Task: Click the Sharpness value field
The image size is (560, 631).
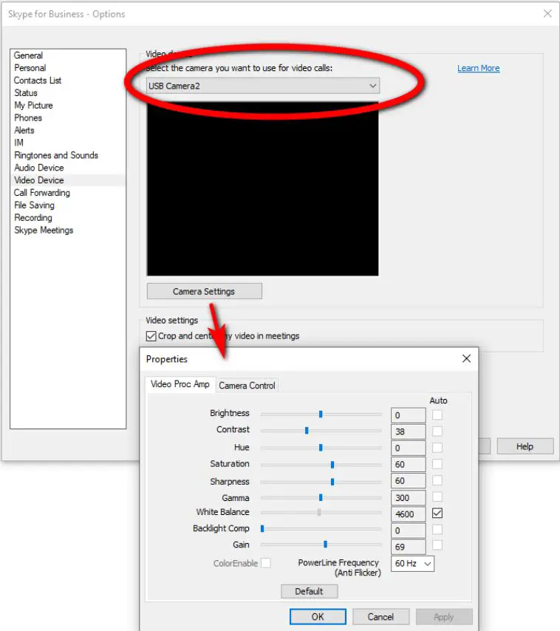Action: coord(408,481)
